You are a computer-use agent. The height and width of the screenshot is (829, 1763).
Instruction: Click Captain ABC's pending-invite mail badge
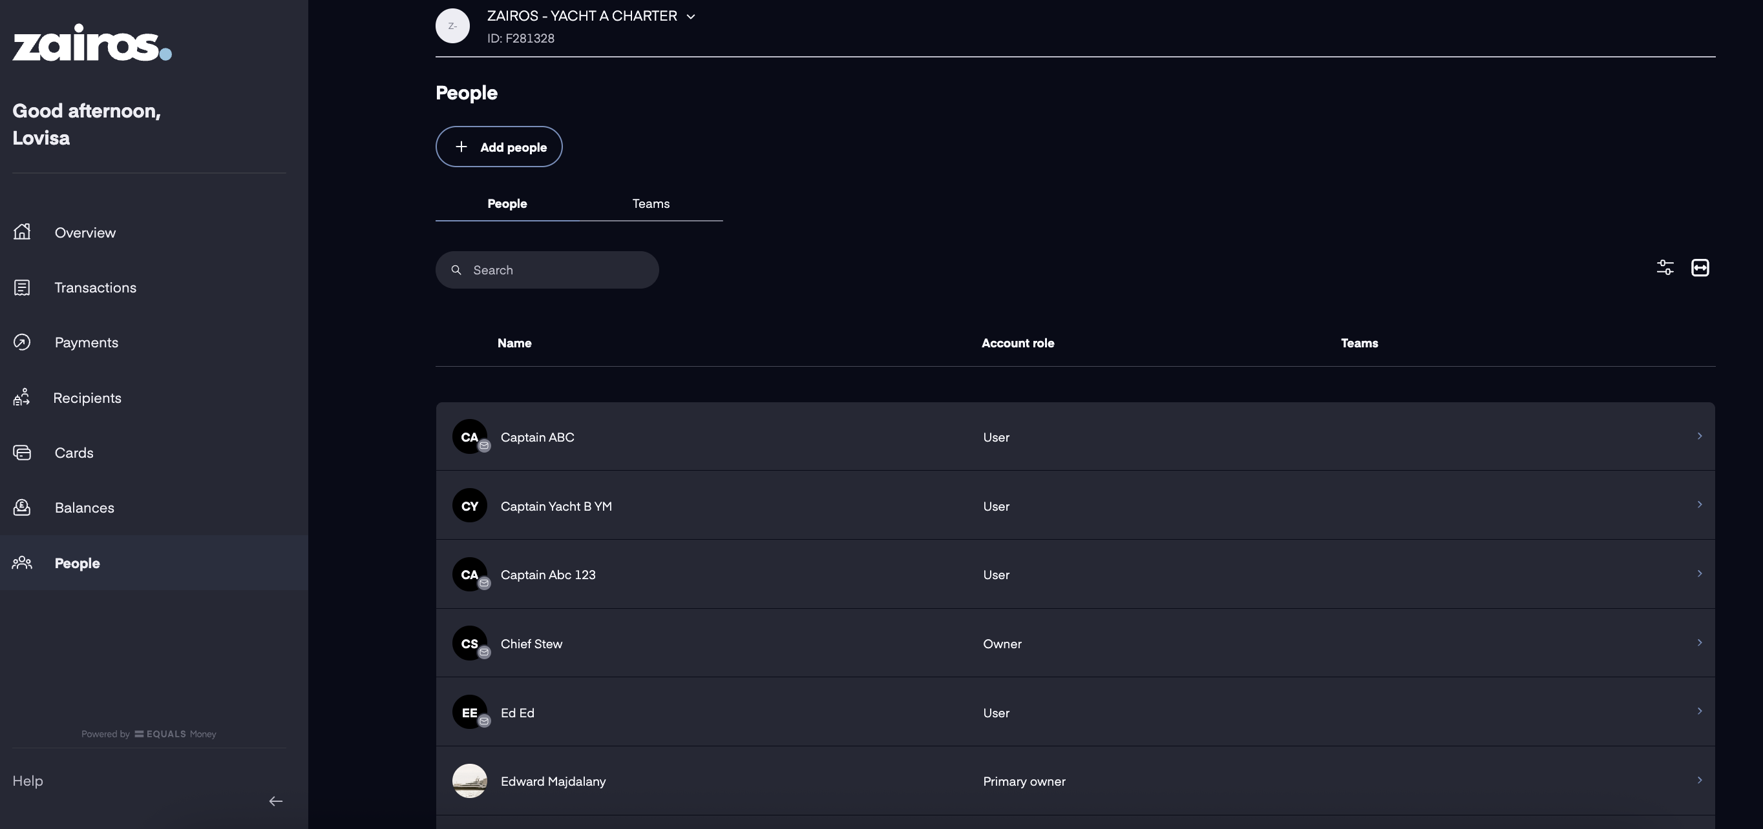484,446
